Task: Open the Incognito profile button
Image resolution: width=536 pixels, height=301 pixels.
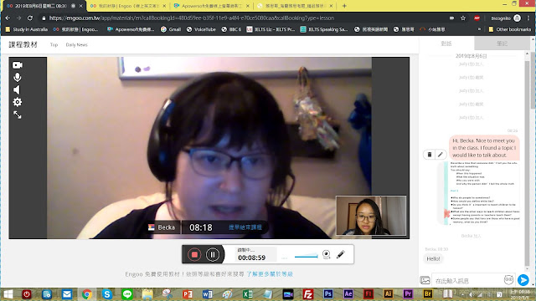Action: 506,18
